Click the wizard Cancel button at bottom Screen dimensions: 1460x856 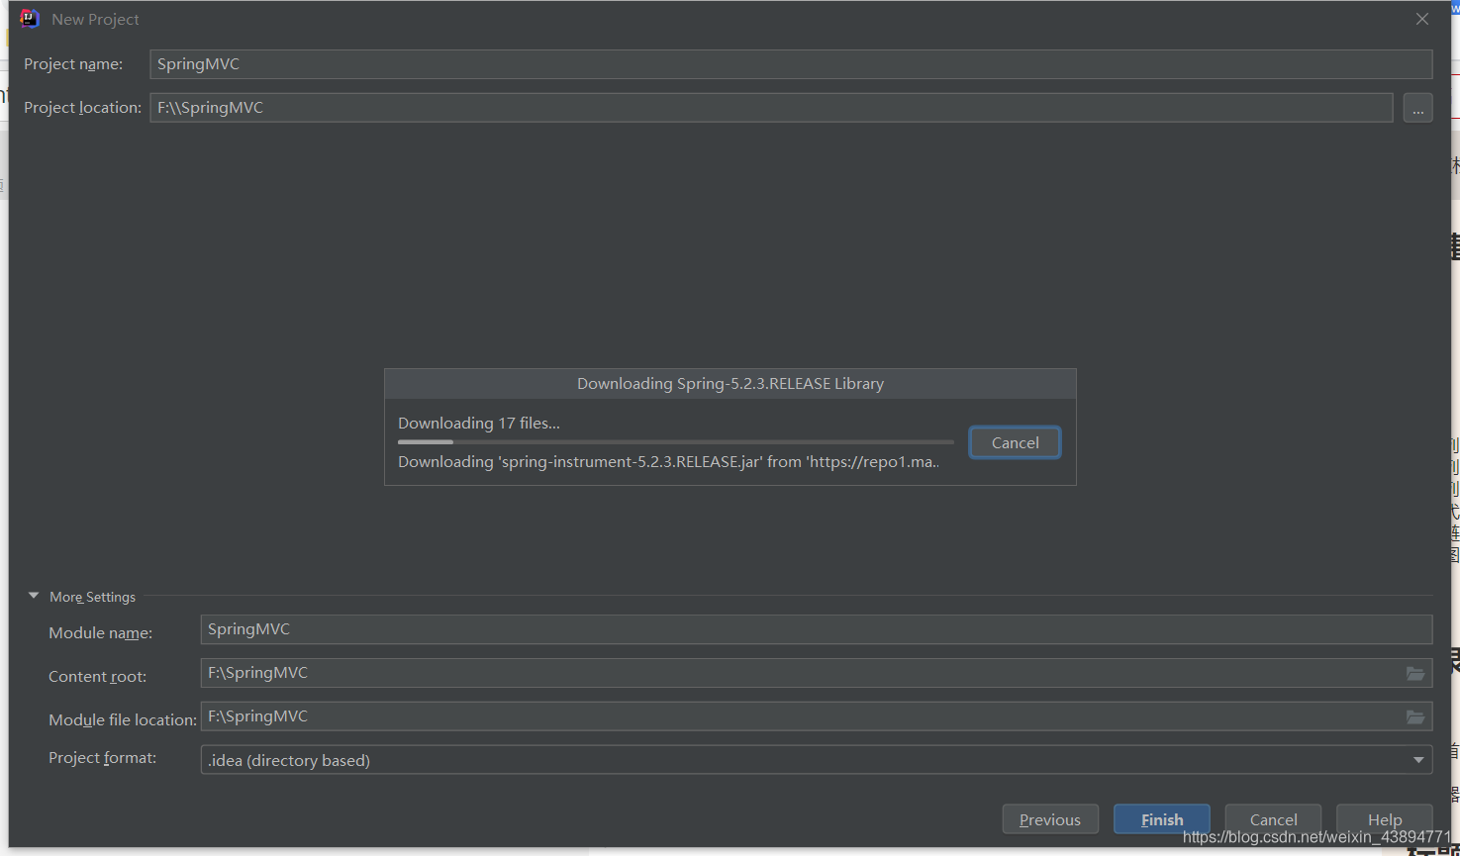coord(1273,819)
